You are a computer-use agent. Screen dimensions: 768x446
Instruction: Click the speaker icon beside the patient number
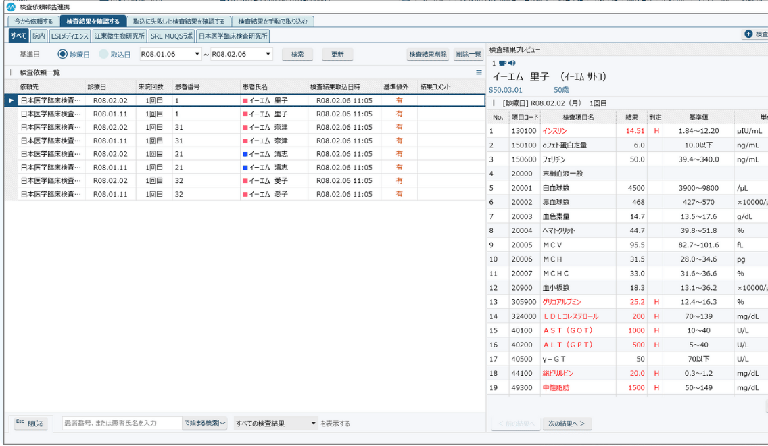pyautogui.click(x=511, y=63)
